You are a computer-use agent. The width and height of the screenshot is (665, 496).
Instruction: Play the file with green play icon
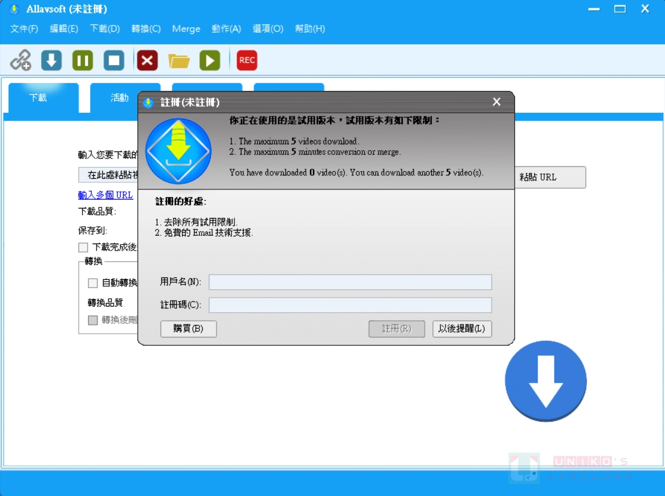pos(209,60)
